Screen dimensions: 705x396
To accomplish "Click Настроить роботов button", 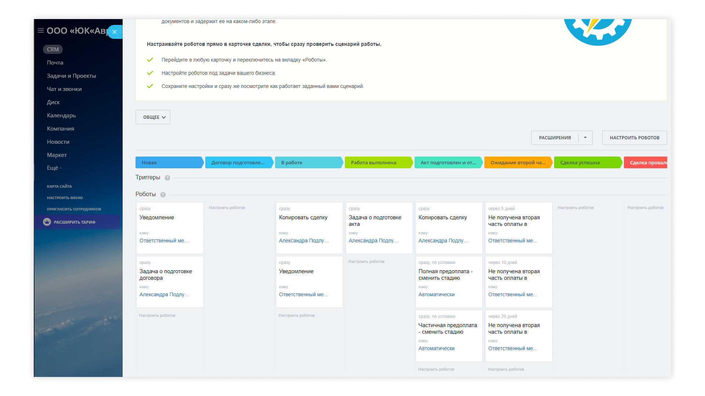I will [634, 138].
